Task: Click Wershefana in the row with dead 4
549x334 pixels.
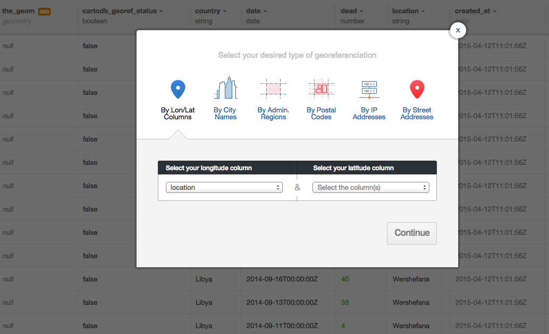Action: [x=411, y=326]
